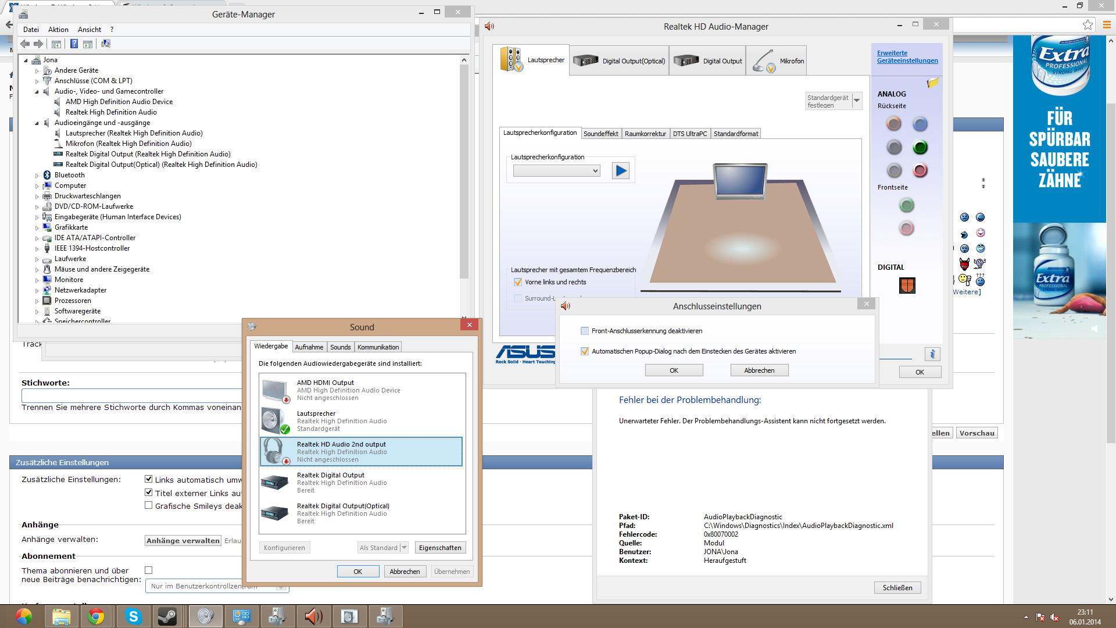Click the Control Panel taskbar icon

pyautogui.click(x=241, y=616)
